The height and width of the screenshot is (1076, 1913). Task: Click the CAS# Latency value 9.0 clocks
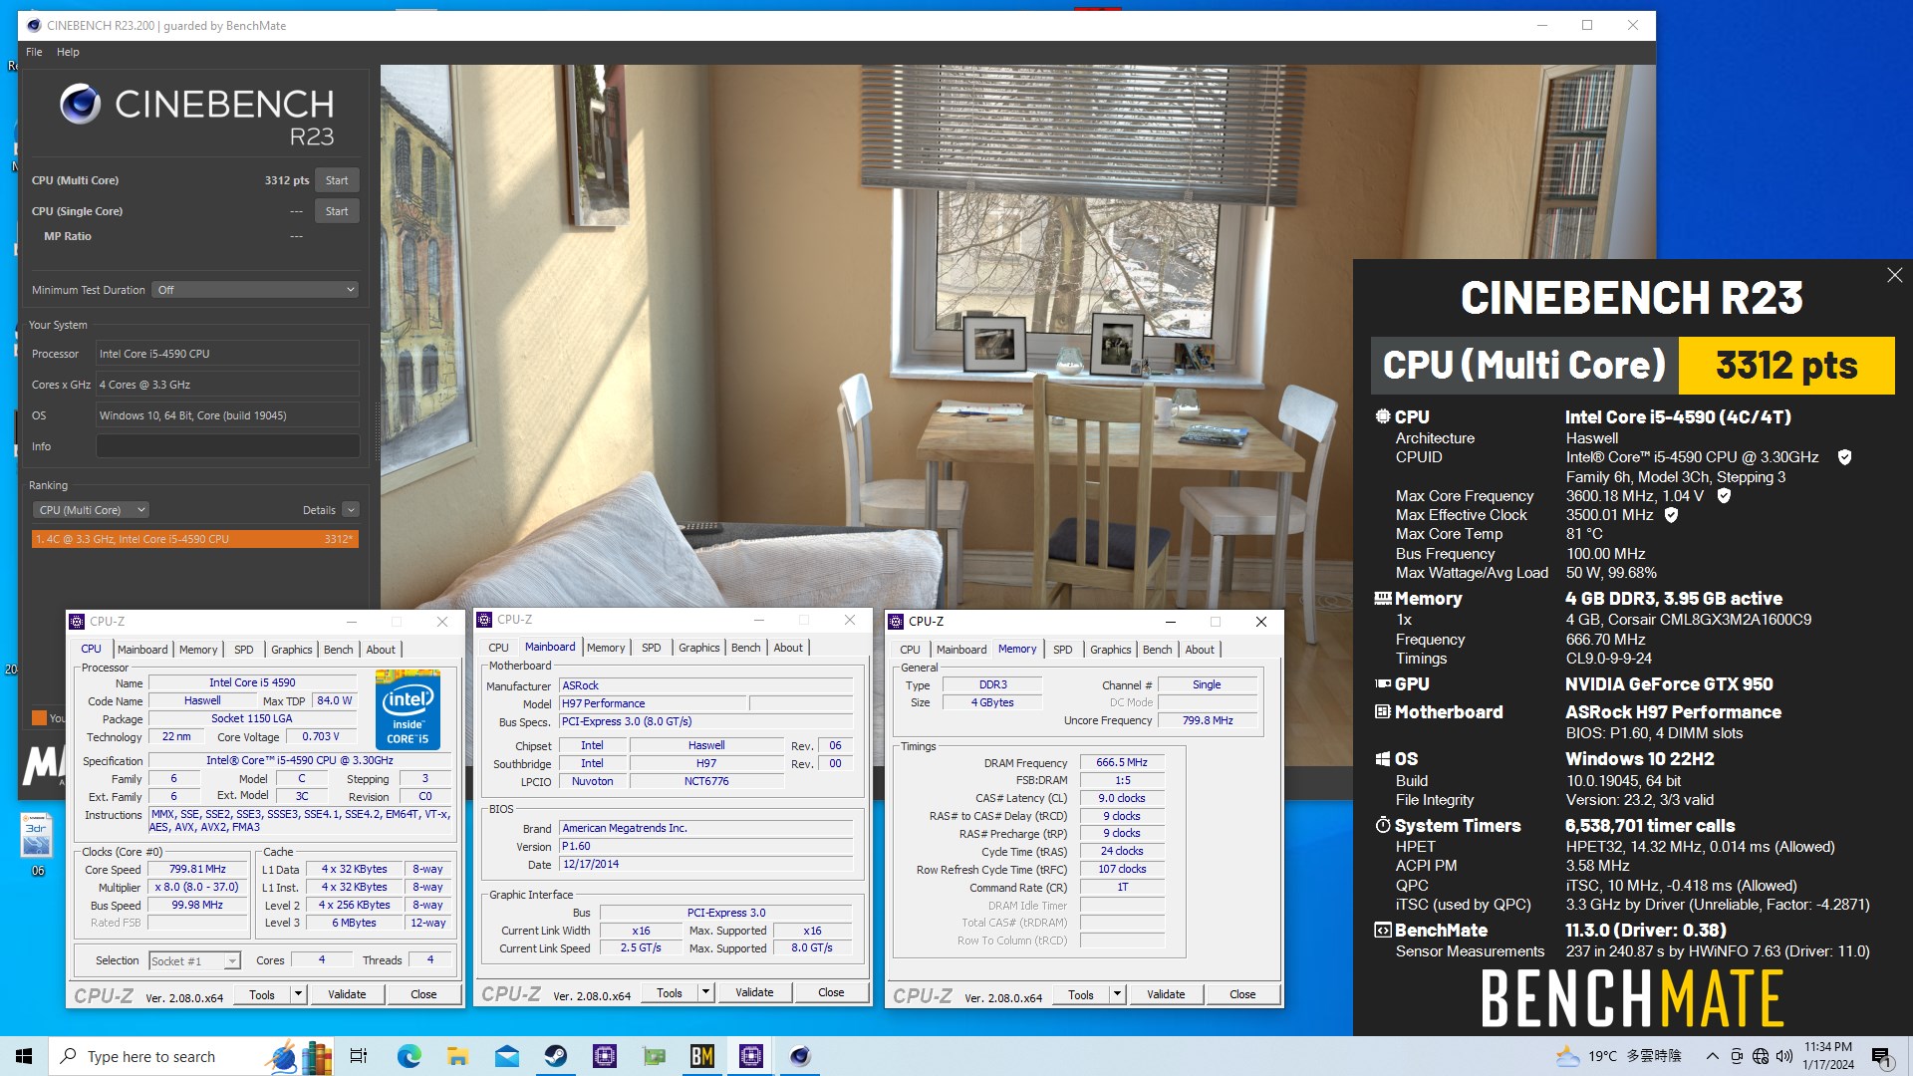pos(1122,799)
